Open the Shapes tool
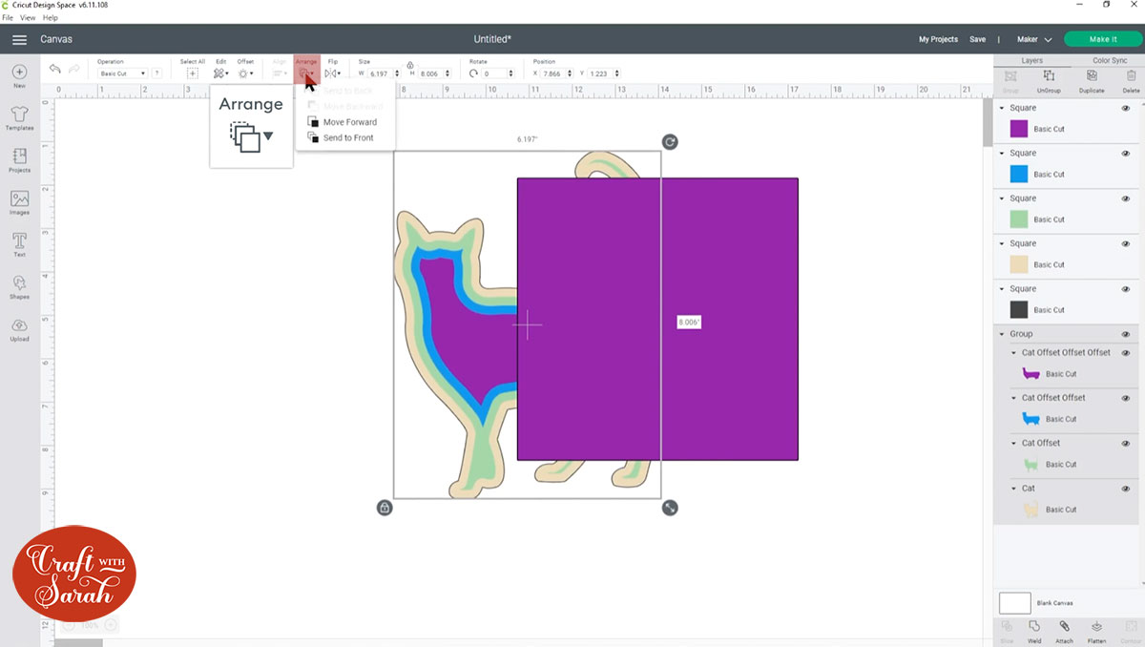Screen dimensions: 1145x647 [19, 286]
